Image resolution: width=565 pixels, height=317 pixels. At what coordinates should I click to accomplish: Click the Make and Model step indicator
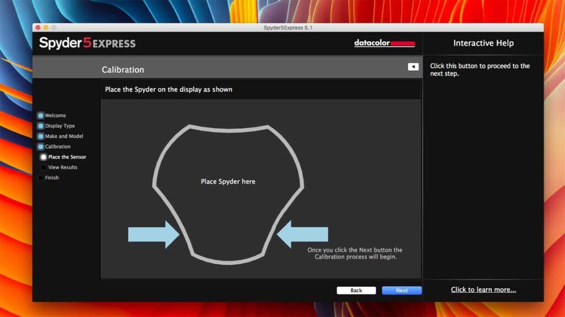[x=41, y=136]
